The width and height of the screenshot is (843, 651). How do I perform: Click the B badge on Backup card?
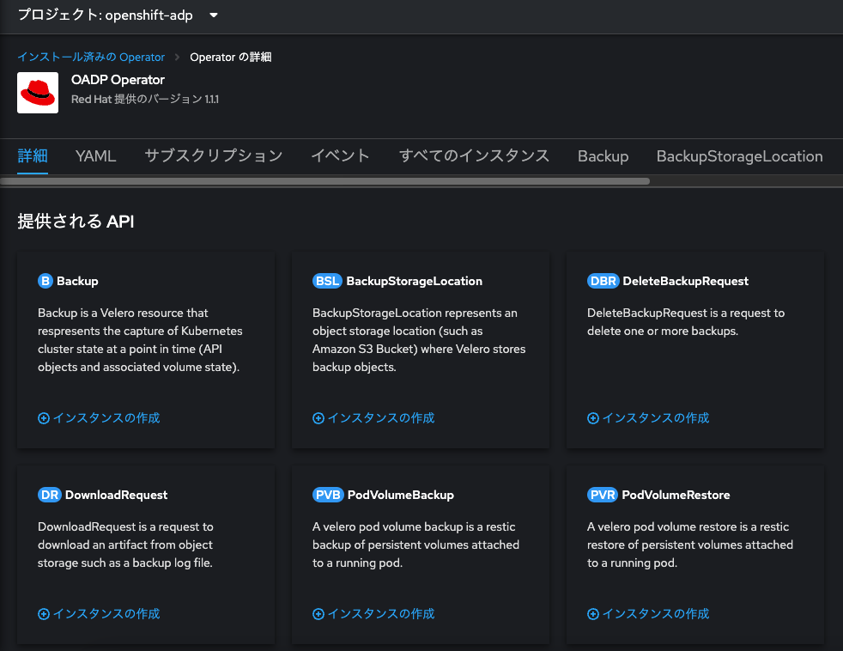[x=47, y=281]
